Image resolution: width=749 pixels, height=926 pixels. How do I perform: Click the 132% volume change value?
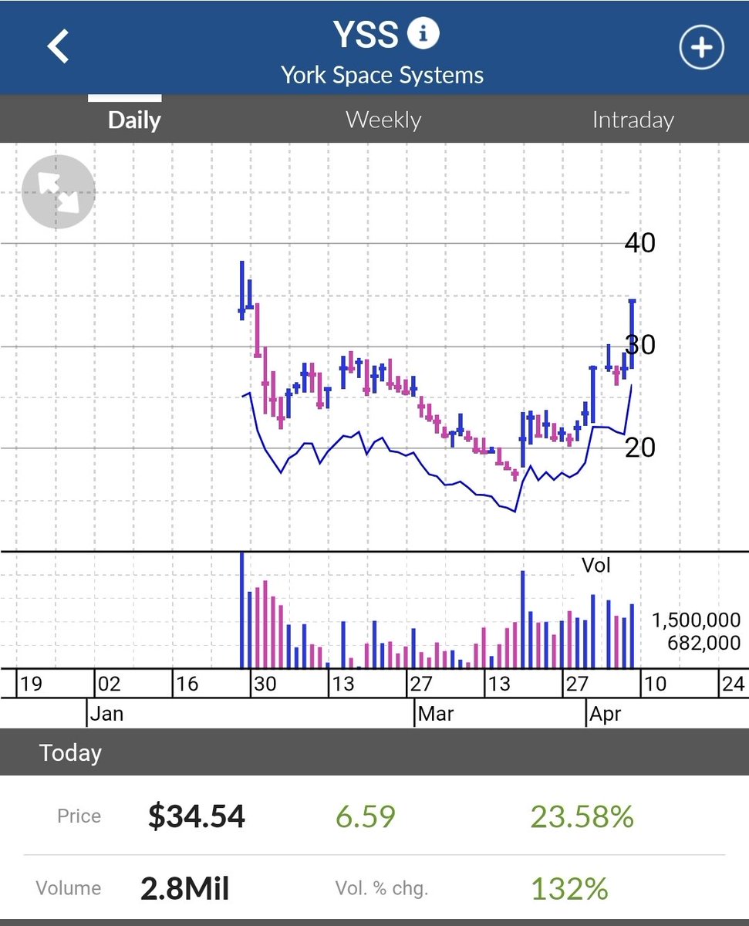[x=569, y=889]
